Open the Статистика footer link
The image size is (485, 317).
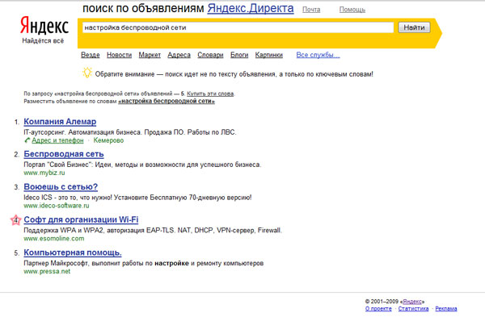point(413,309)
